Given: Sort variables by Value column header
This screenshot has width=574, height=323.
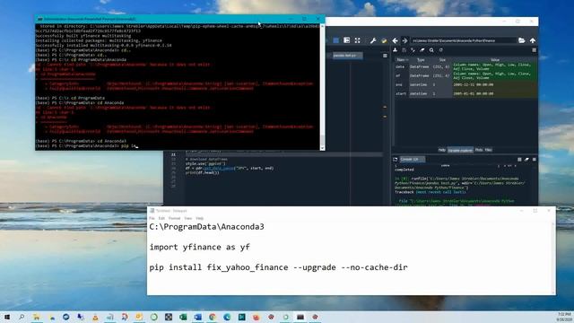Looking at the screenshot, I should pyautogui.click(x=495, y=60).
